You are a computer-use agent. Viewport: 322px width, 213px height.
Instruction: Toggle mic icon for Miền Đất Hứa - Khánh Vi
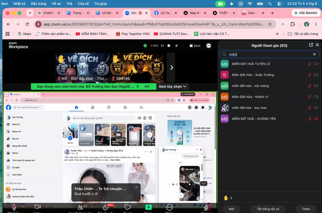[x=310, y=97]
